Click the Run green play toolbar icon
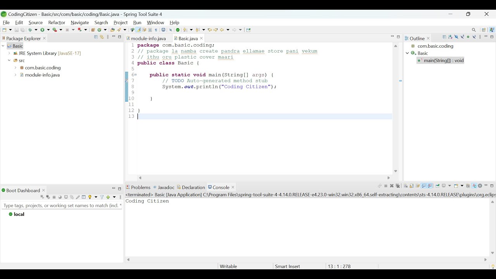Image resolution: width=496 pixels, height=279 pixels. [x=42, y=30]
